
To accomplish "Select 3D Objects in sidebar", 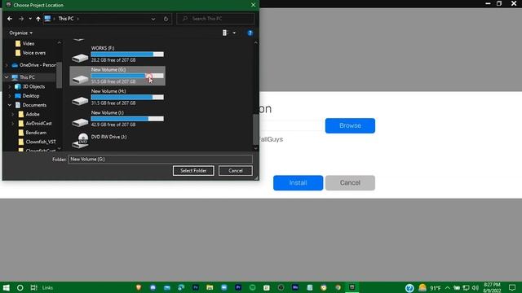I will [33, 86].
